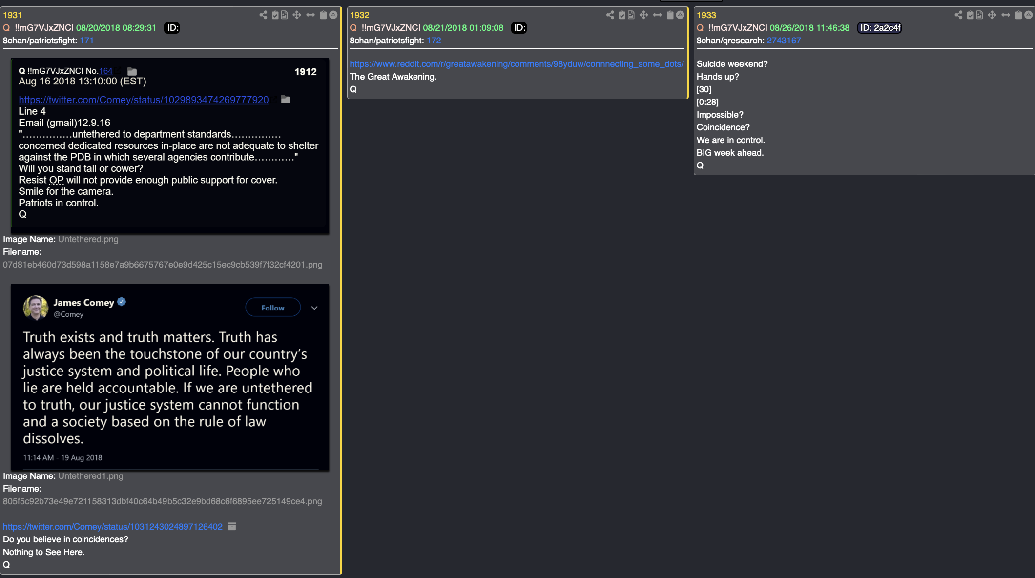Viewport: 1035px width, 578px height.
Task: Open Comey status 1031243024897126402 Twitter link
Action: 113,527
